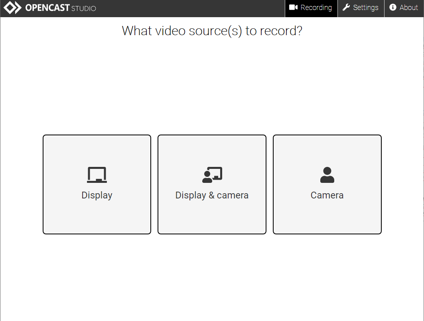424x321 pixels.
Task: Click the video camera icon beside Recording
Action: [x=294, y=7]
